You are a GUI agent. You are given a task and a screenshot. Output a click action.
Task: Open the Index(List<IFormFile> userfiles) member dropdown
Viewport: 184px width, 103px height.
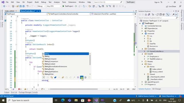click(112, 14)
